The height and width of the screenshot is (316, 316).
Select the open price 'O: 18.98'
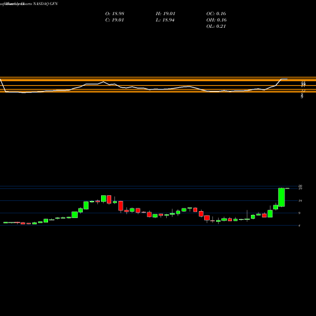[x=114, y=14]
